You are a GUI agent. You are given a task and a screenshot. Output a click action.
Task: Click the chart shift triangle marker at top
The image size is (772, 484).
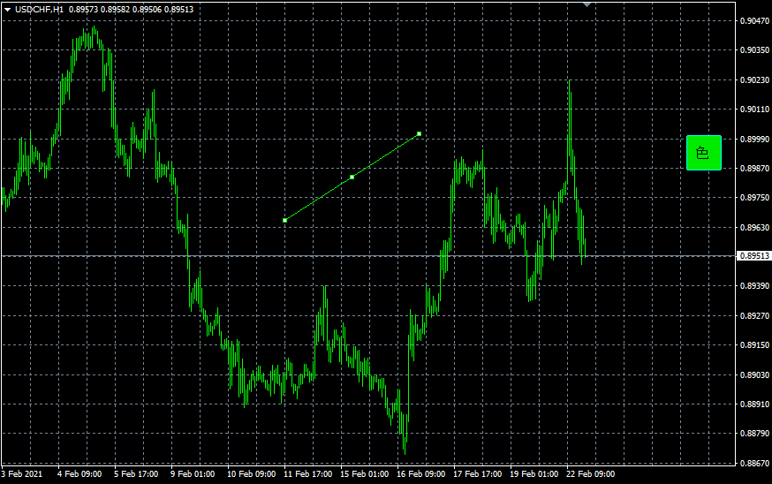(587, 5)
